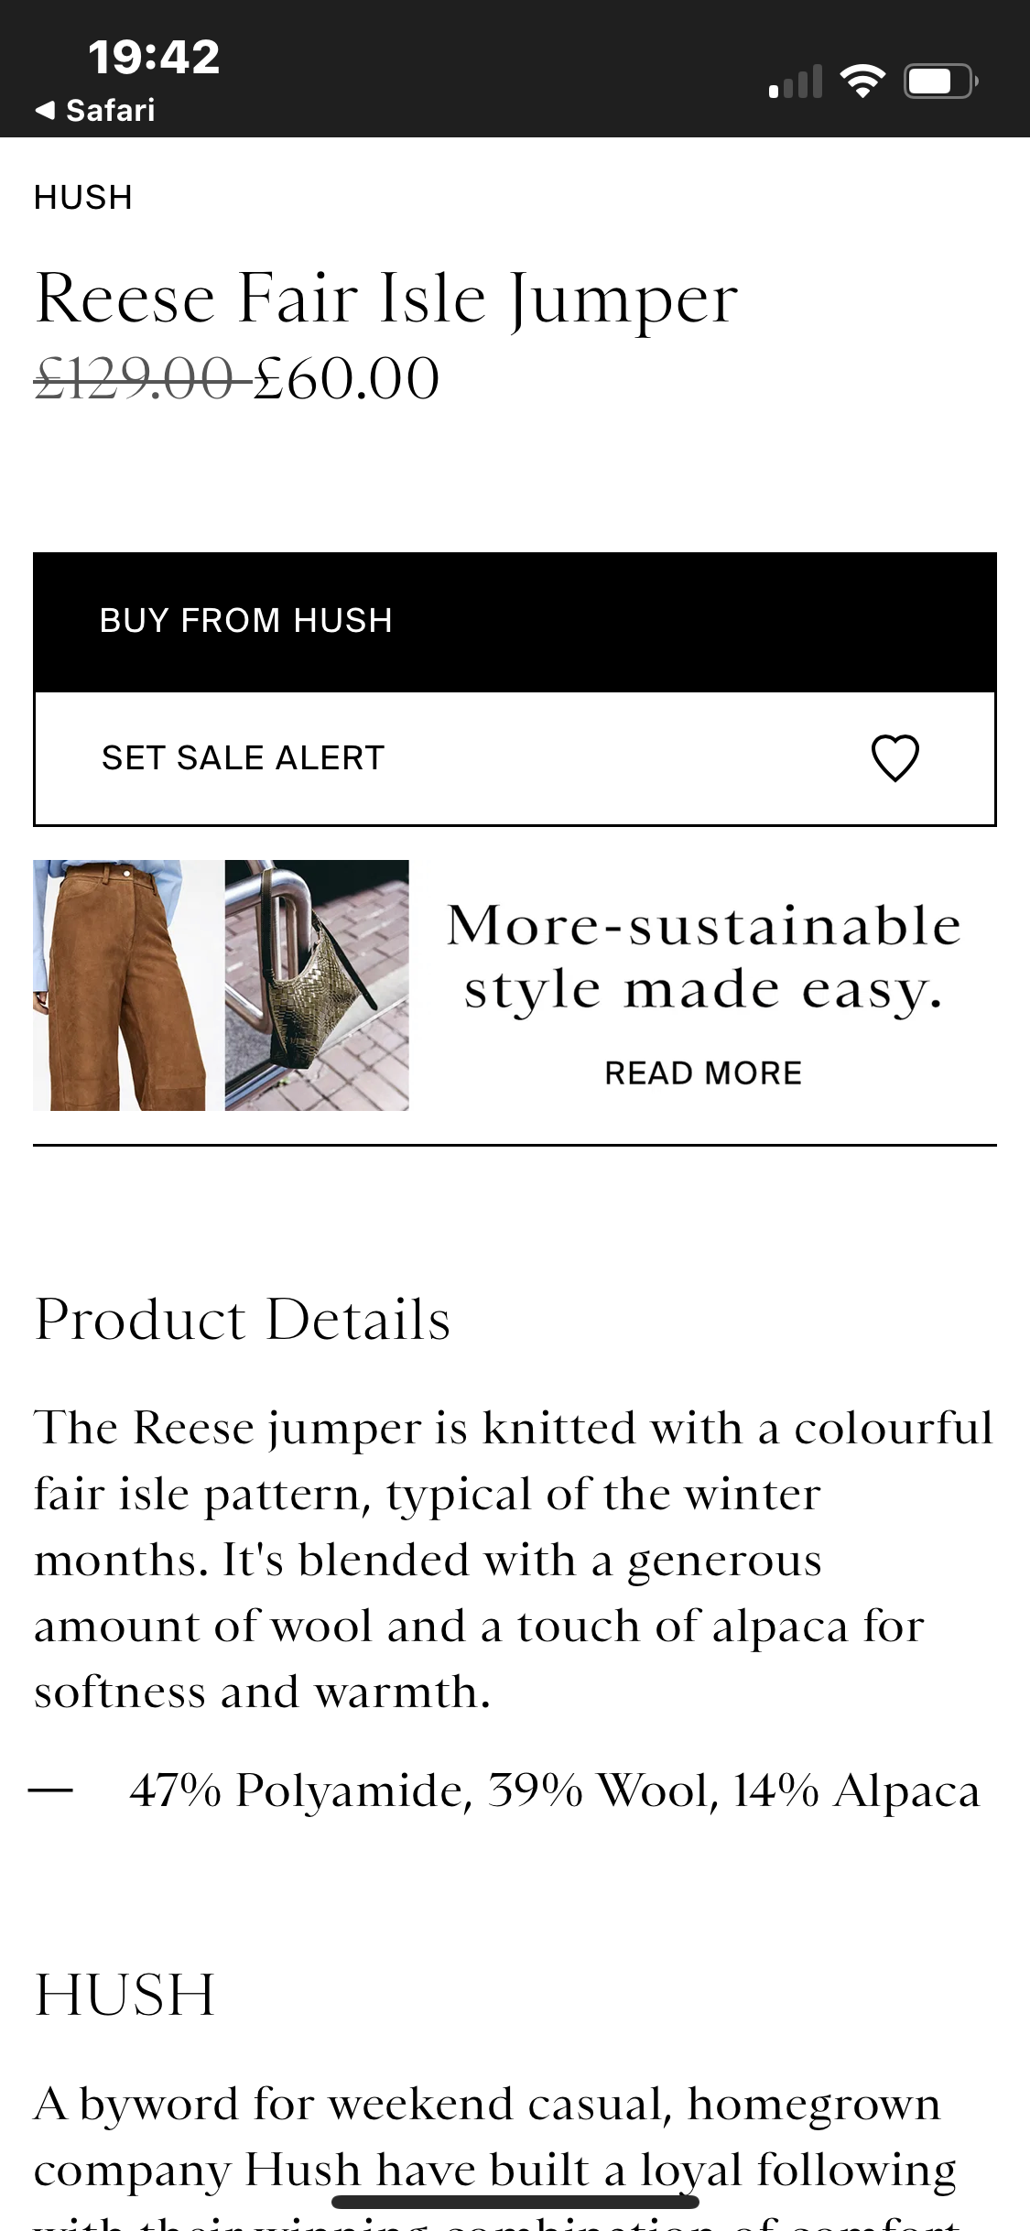
Task: Tap the heart wishlist icon
Action: [894, 758]
